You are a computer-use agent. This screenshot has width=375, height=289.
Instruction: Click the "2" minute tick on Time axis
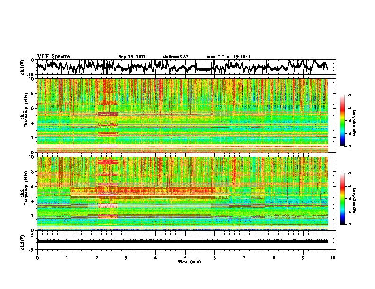click(x=97, y=258)
